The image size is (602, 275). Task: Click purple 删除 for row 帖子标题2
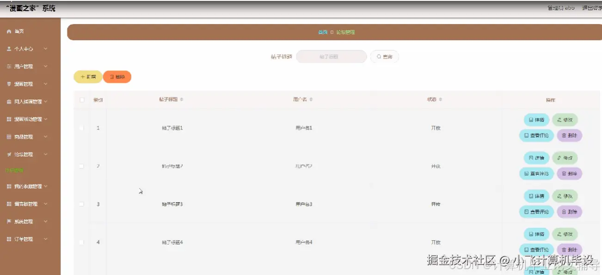pyautogui.click(x=569, y=174)
